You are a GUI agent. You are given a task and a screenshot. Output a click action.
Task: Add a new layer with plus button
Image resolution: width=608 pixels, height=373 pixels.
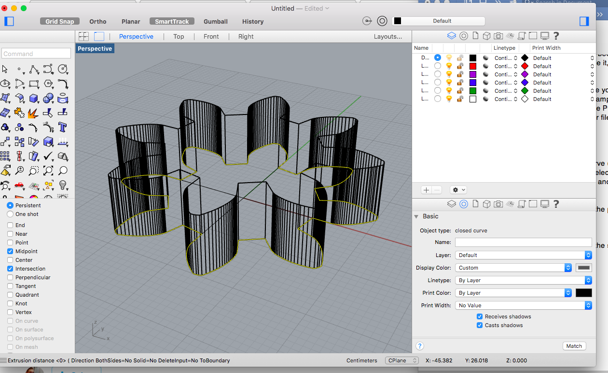pos(426,190)
